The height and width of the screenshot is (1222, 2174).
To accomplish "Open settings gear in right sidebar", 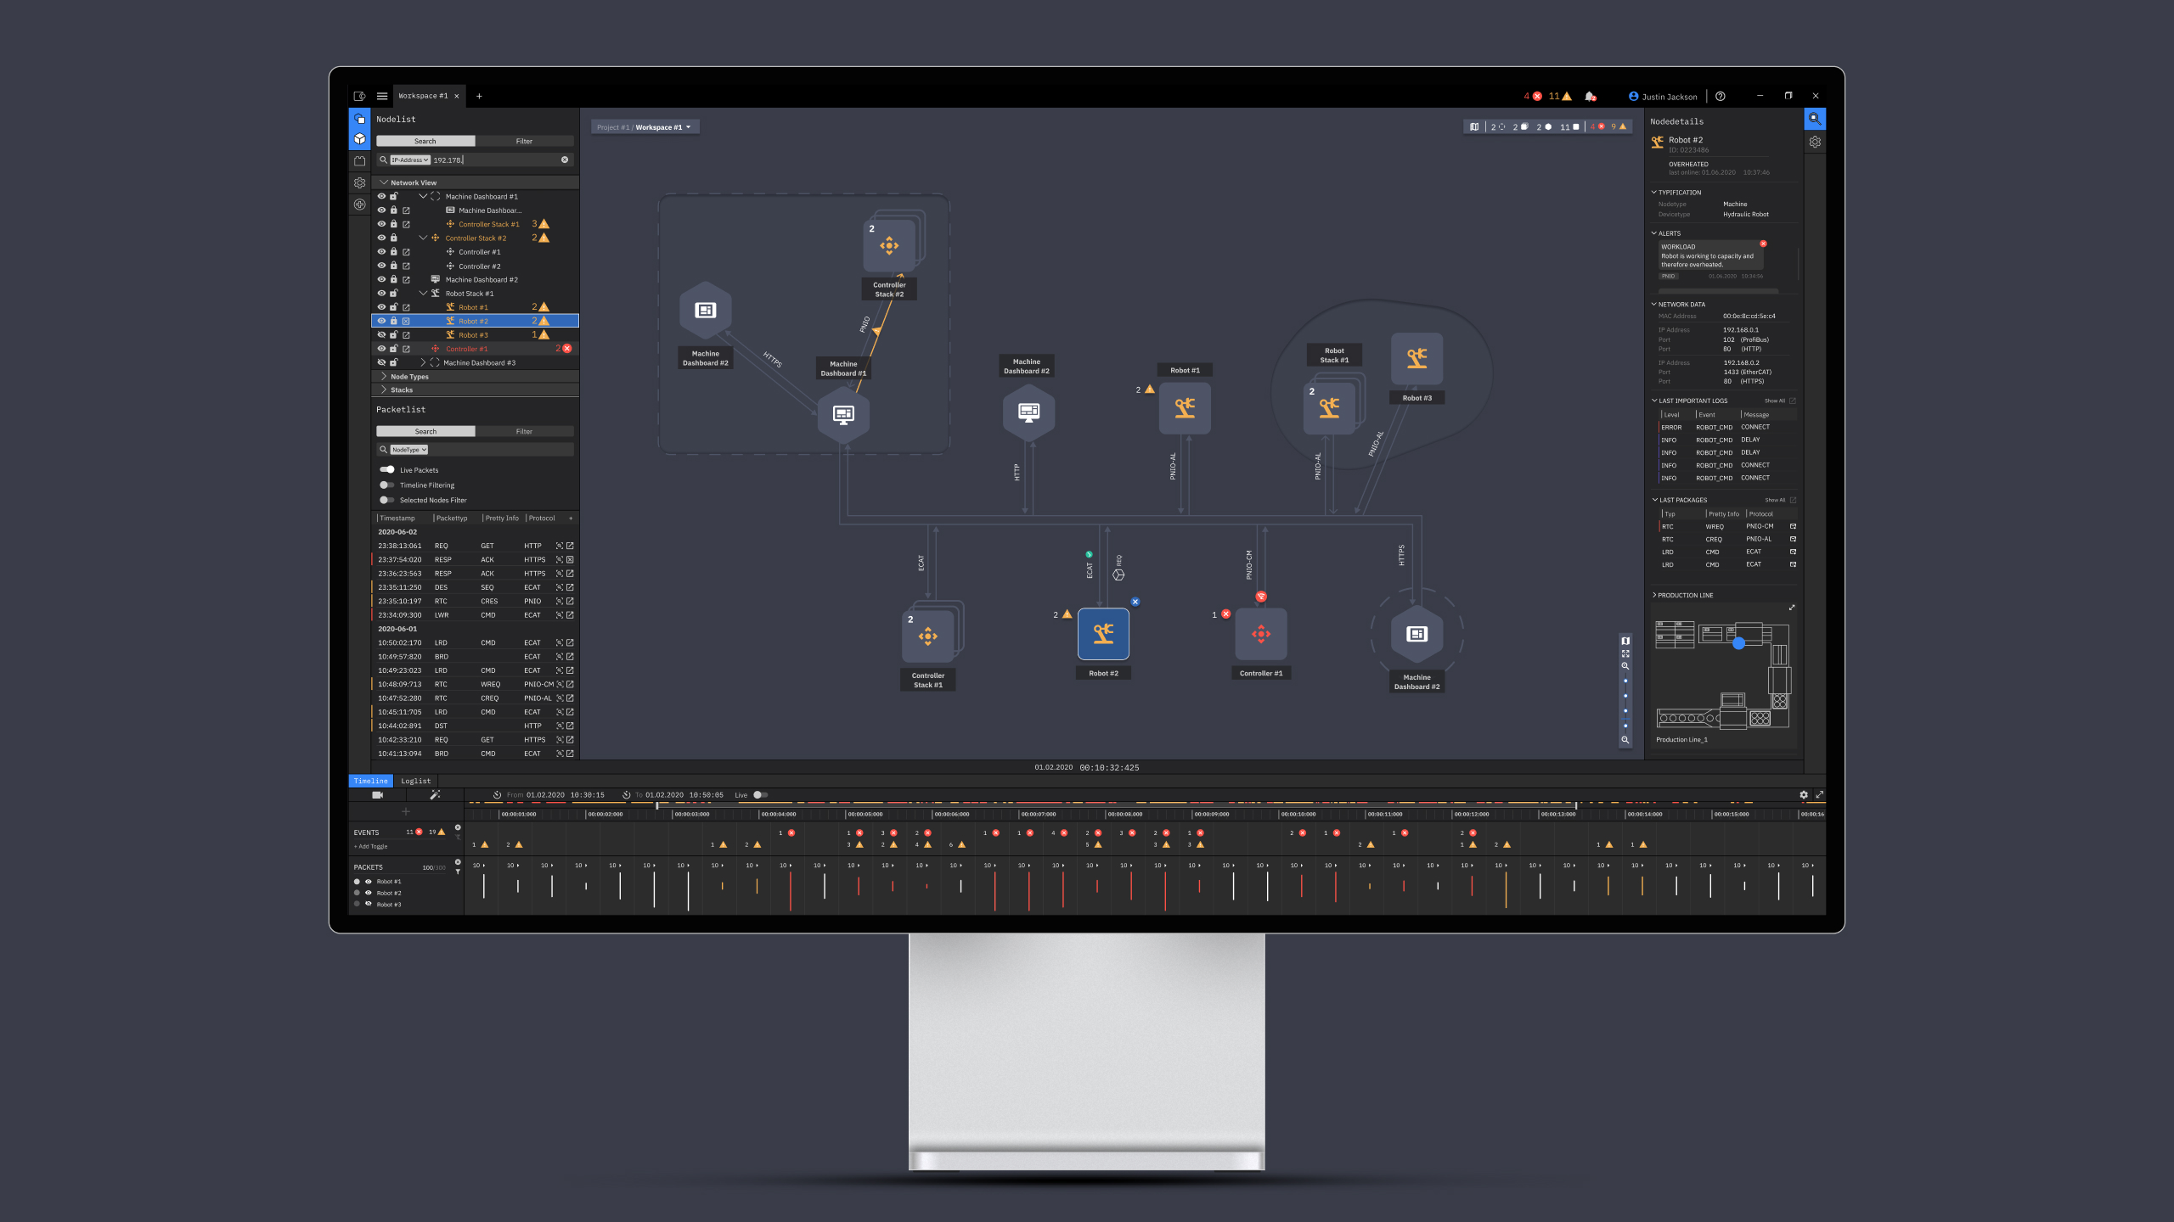I will coord(1815,142).
